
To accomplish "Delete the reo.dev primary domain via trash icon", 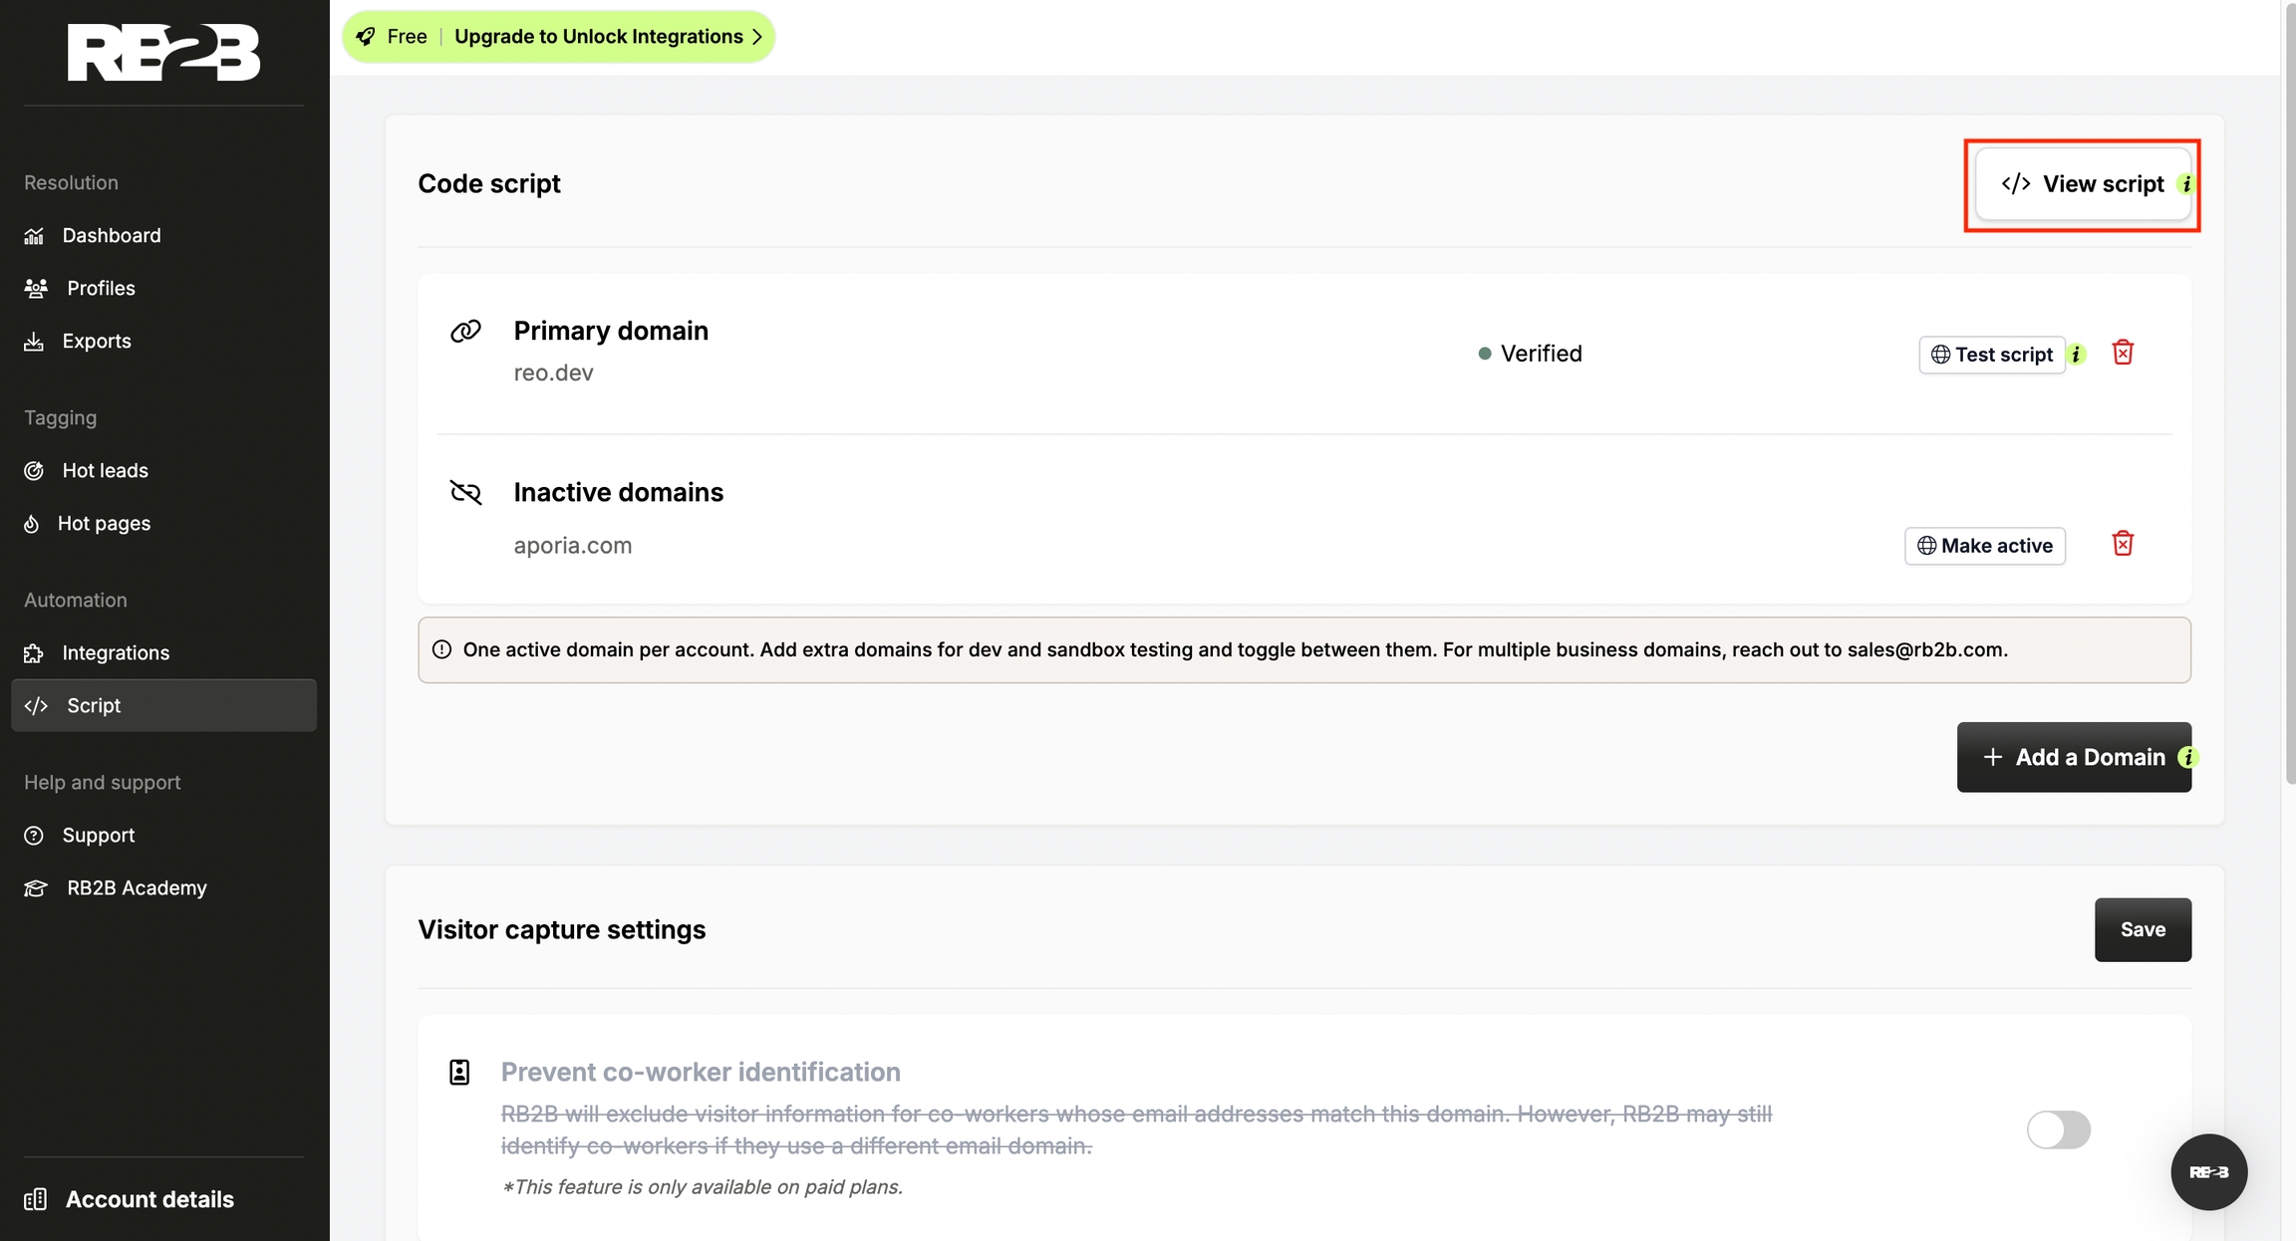I will coord(2123,353).
